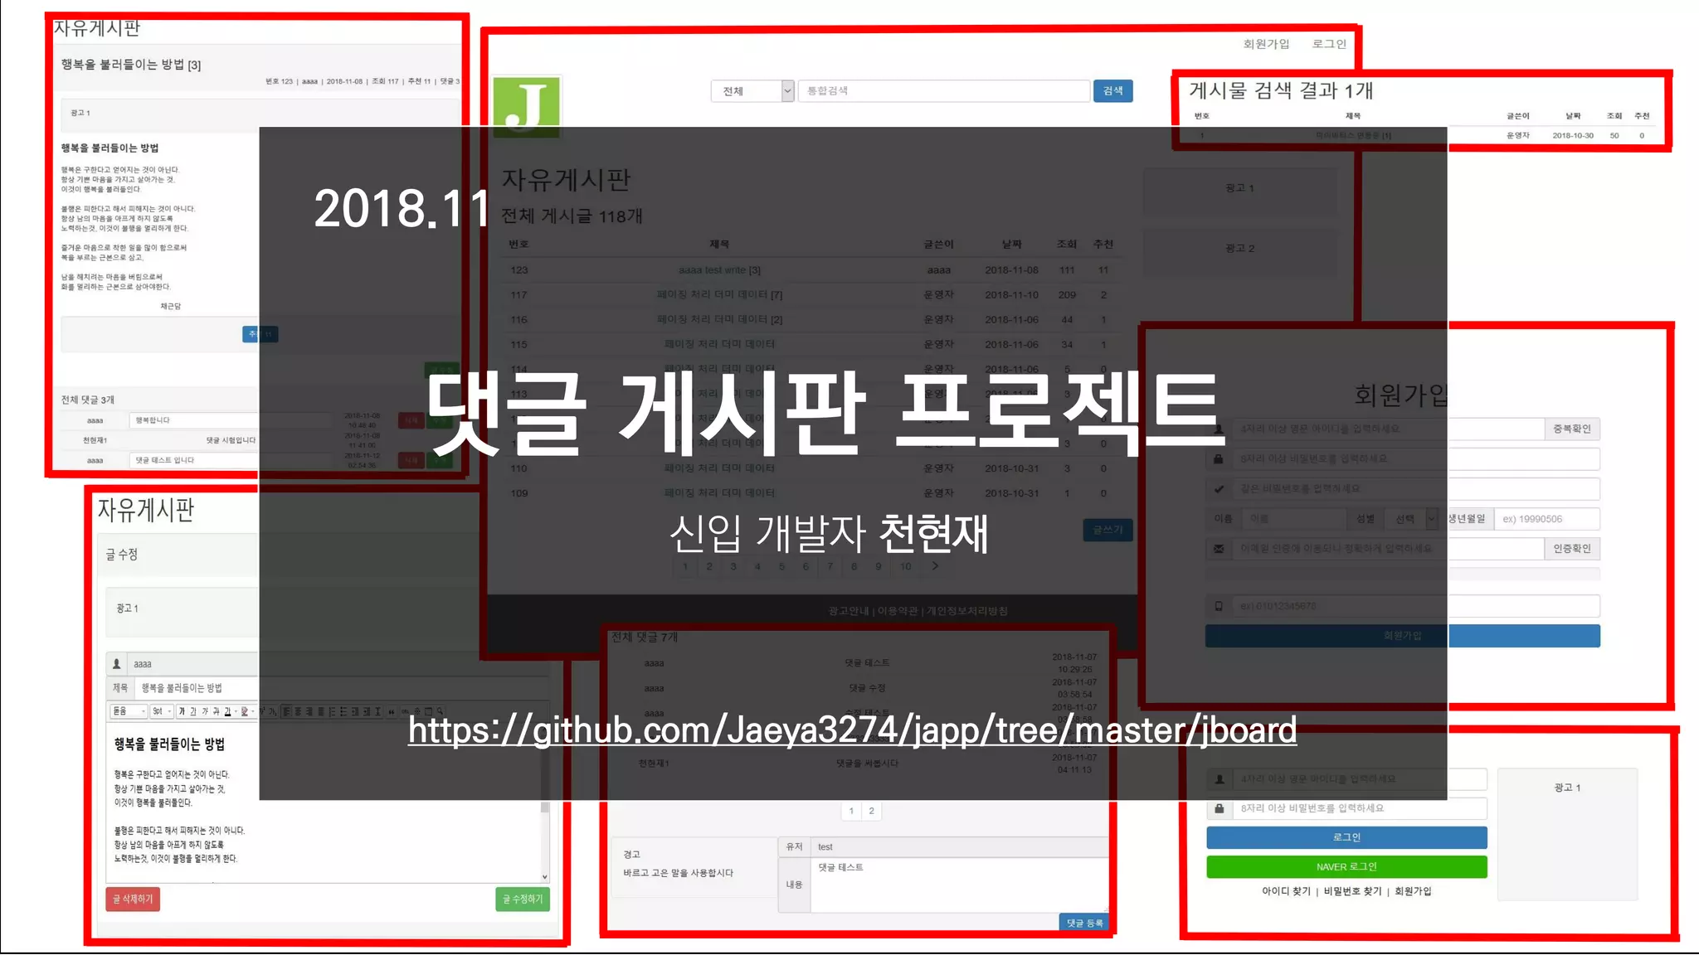
Task: Insert blockquote in editor toolbar
Action: tap(391, 712)
